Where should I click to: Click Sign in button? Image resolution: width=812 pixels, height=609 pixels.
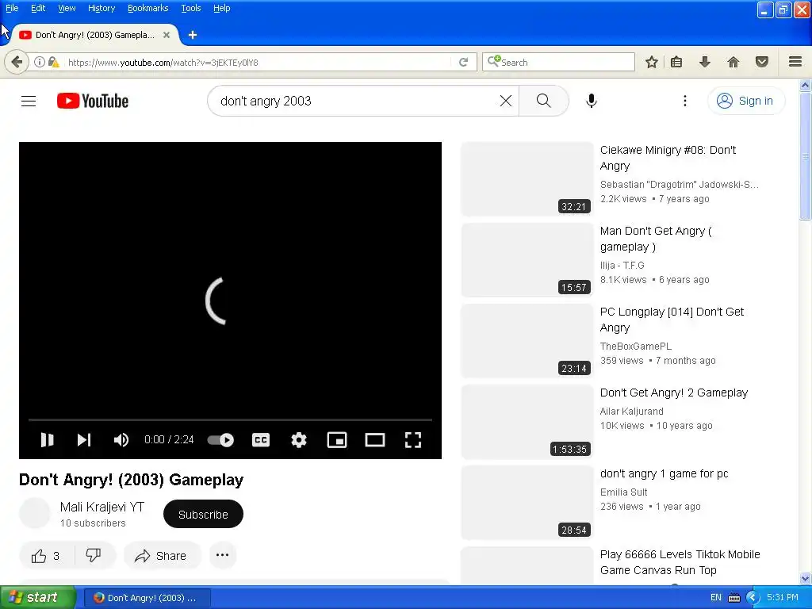tap(745, 101)
